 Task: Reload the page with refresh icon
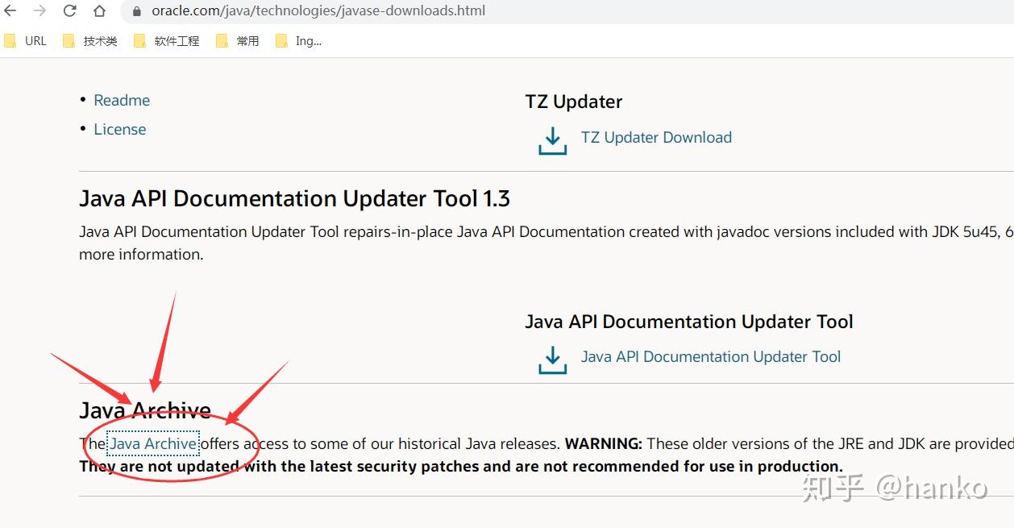pos(71,10)
